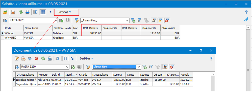Click sort filter icon in Dokumenti window
Image resolution: width=252 pixels, height=92 pixels.
click(151, 67)
